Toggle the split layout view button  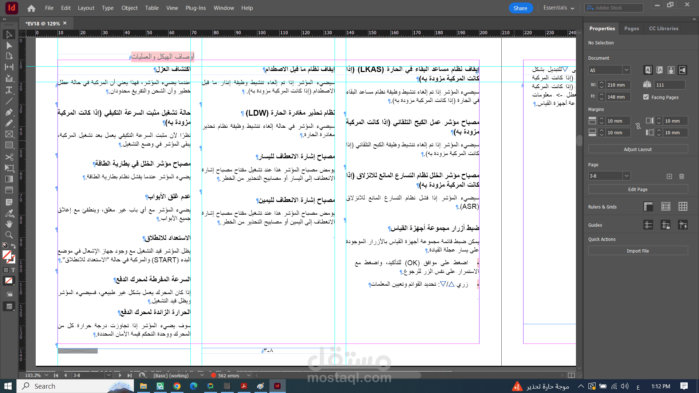[571, 375]
